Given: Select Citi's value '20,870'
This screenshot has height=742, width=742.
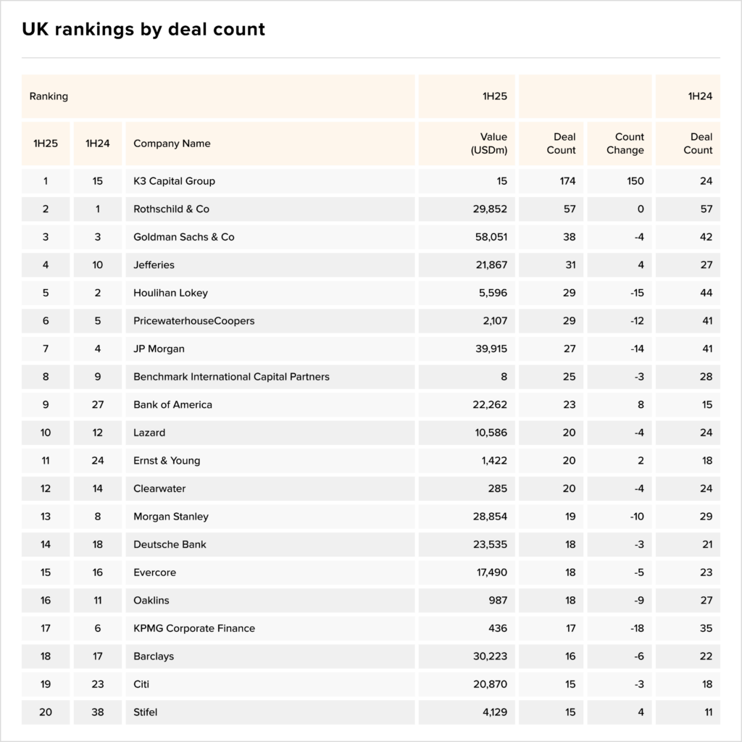Looking at the screenshot, I should coord(491,684).
